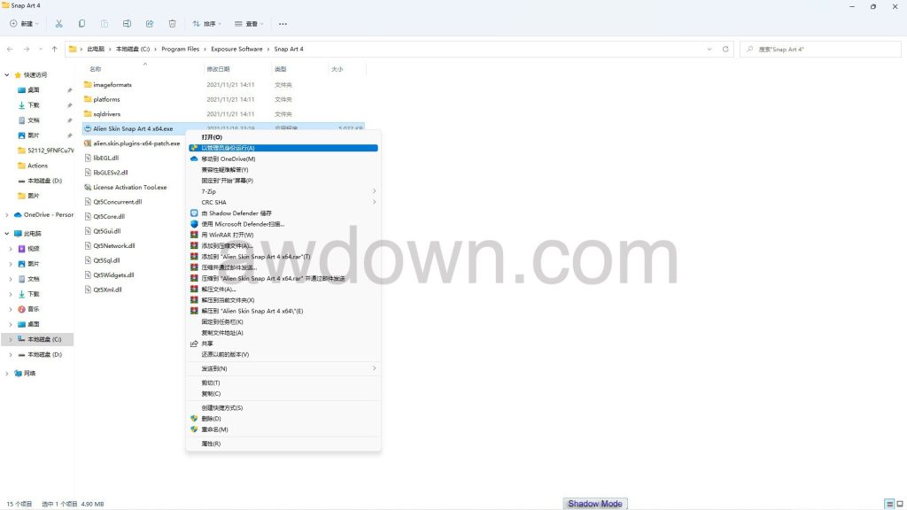
Task: Open the 排序 (Sort) dropdown
Action: click(207, 23)
